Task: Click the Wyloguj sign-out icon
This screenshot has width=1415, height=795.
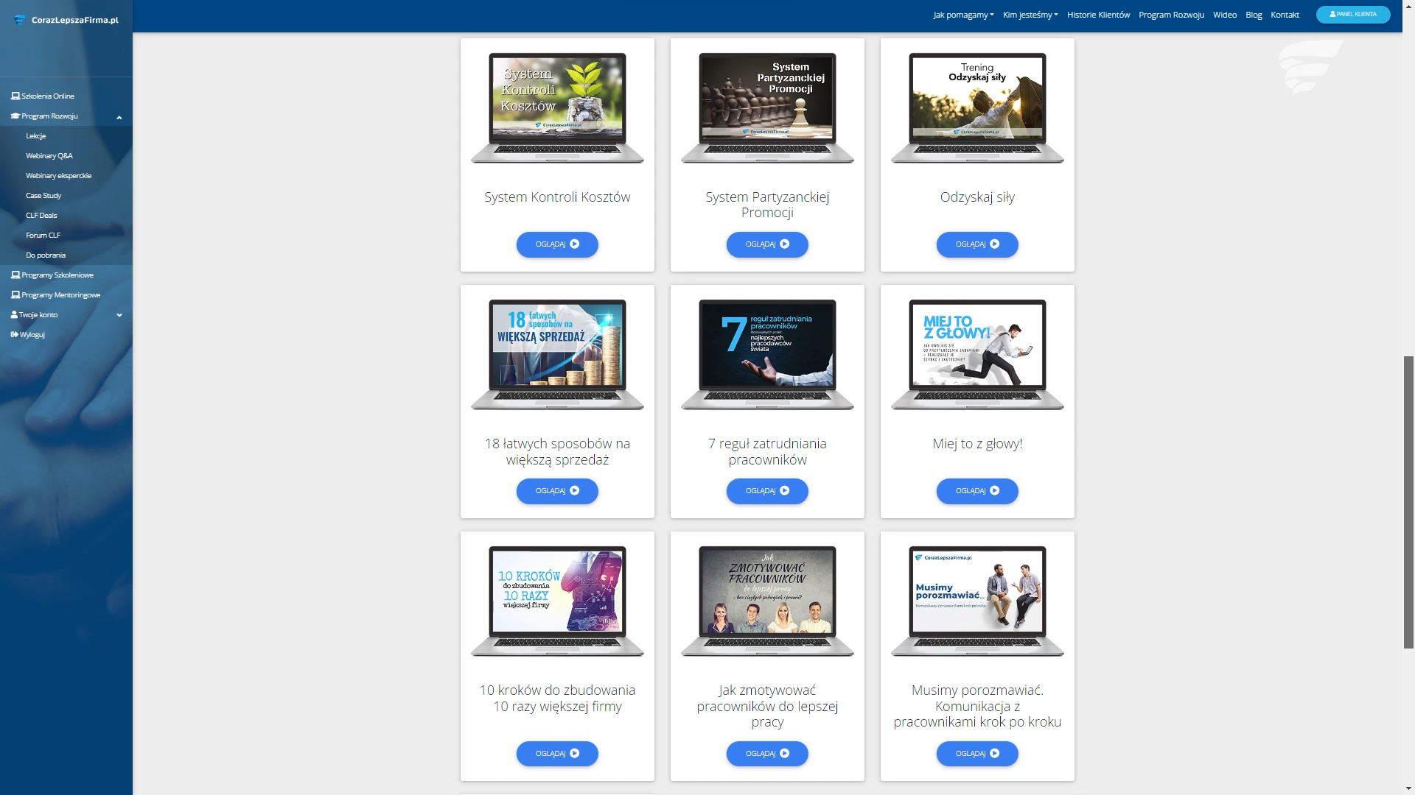Action: pos(14,335)
